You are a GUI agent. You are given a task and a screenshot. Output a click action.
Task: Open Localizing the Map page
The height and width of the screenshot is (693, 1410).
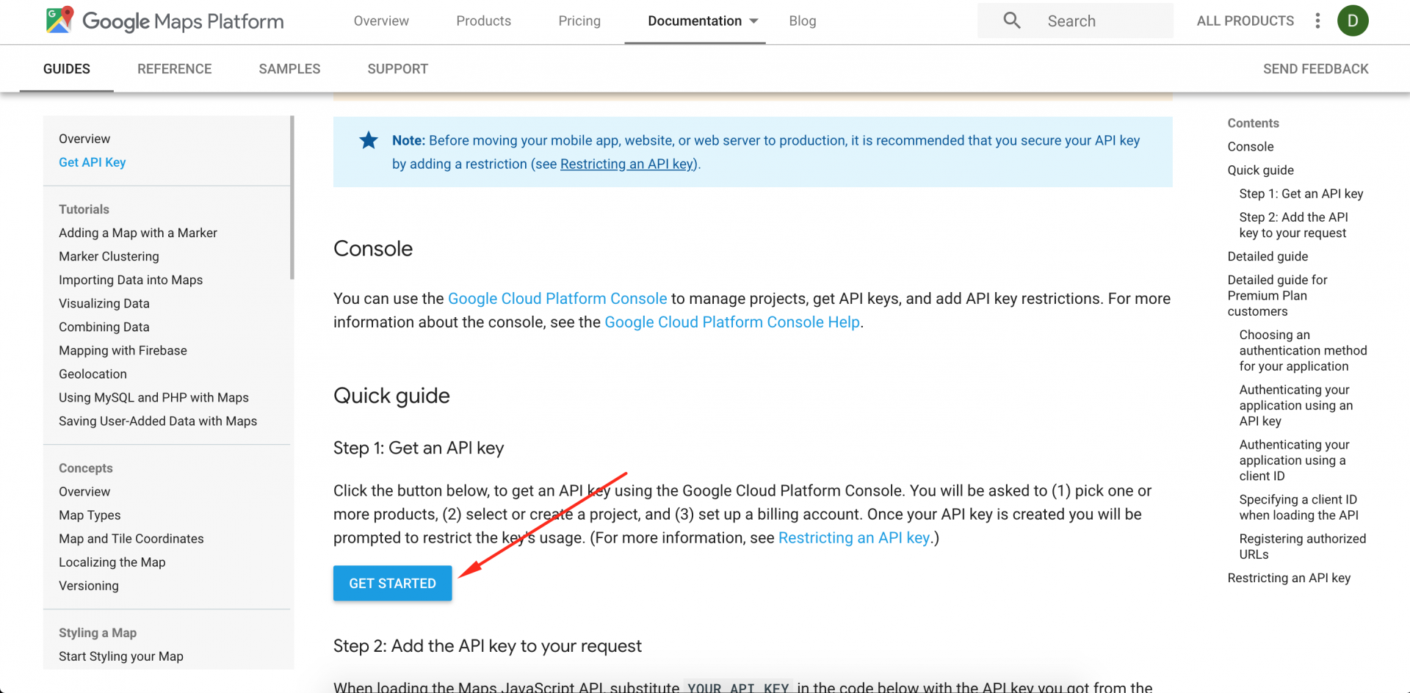[112, 562]
